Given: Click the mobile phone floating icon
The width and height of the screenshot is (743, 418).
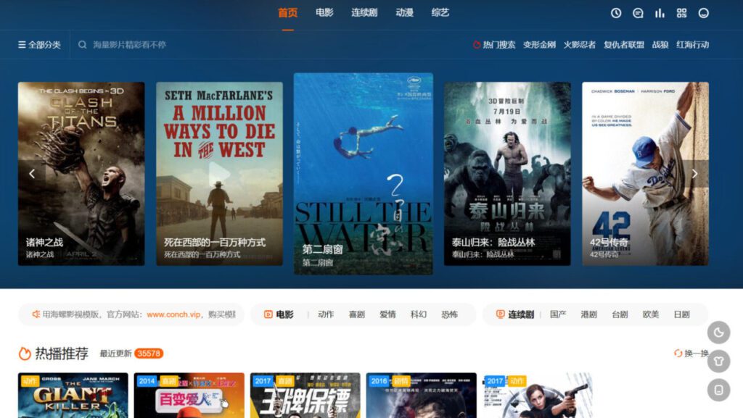Looking at the screenshot, I should (x=718, y=390).
